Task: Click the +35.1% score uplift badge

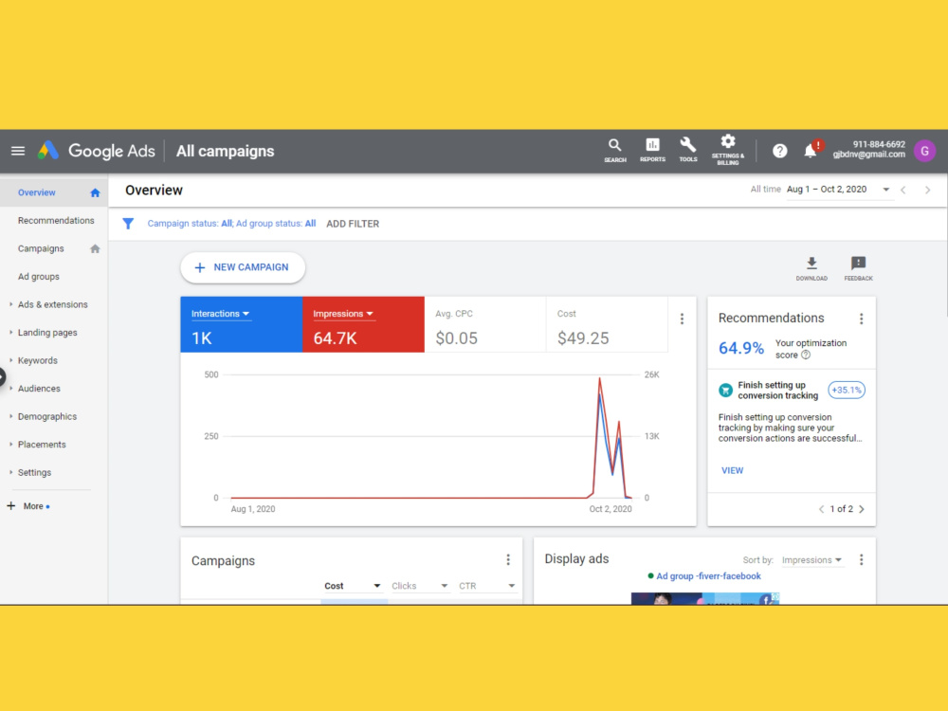Action: [x=846, y=390]
